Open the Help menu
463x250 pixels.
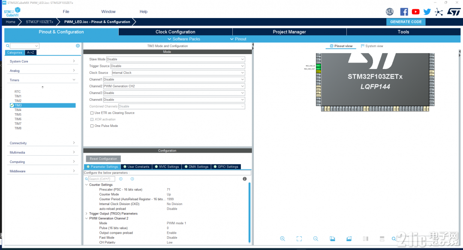tap(144, 12)
